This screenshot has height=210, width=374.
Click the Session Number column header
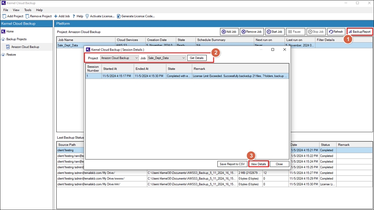tap(93, 69)
